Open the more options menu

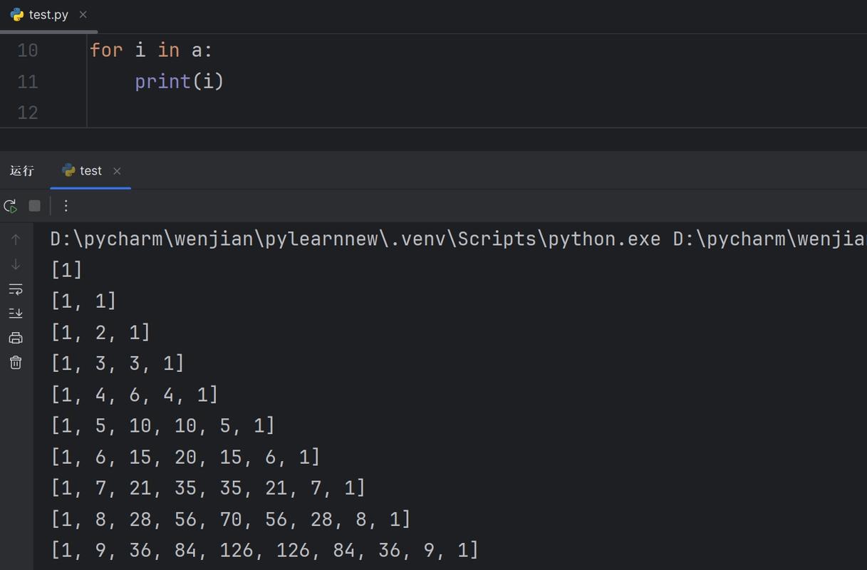tap(66, 205)
